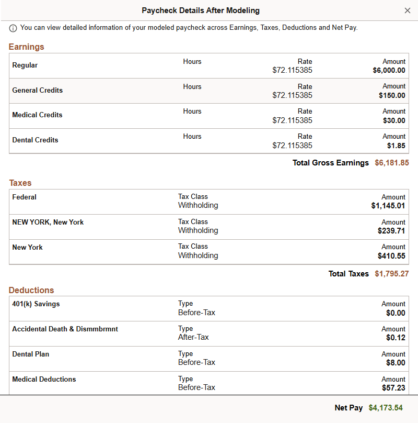This screenshot has width=418, height=423.
Task: Select the Federal withholding tax row
Action: point(209,201)
